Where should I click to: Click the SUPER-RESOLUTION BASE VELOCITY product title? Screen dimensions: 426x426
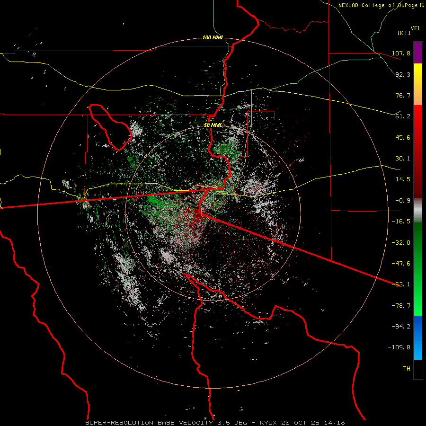coord(149,423)
